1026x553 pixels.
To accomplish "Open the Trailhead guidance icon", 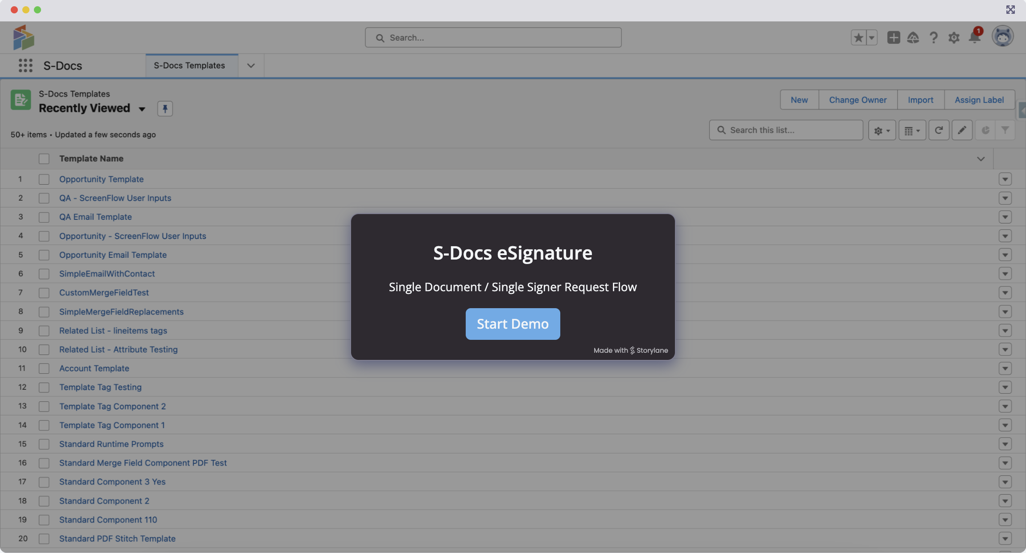I will (913, 37).
